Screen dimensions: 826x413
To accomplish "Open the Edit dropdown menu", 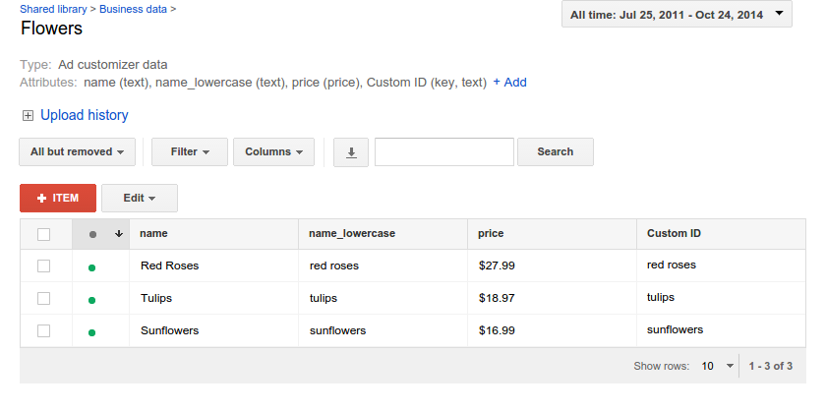I will click(x=139, y=199).
